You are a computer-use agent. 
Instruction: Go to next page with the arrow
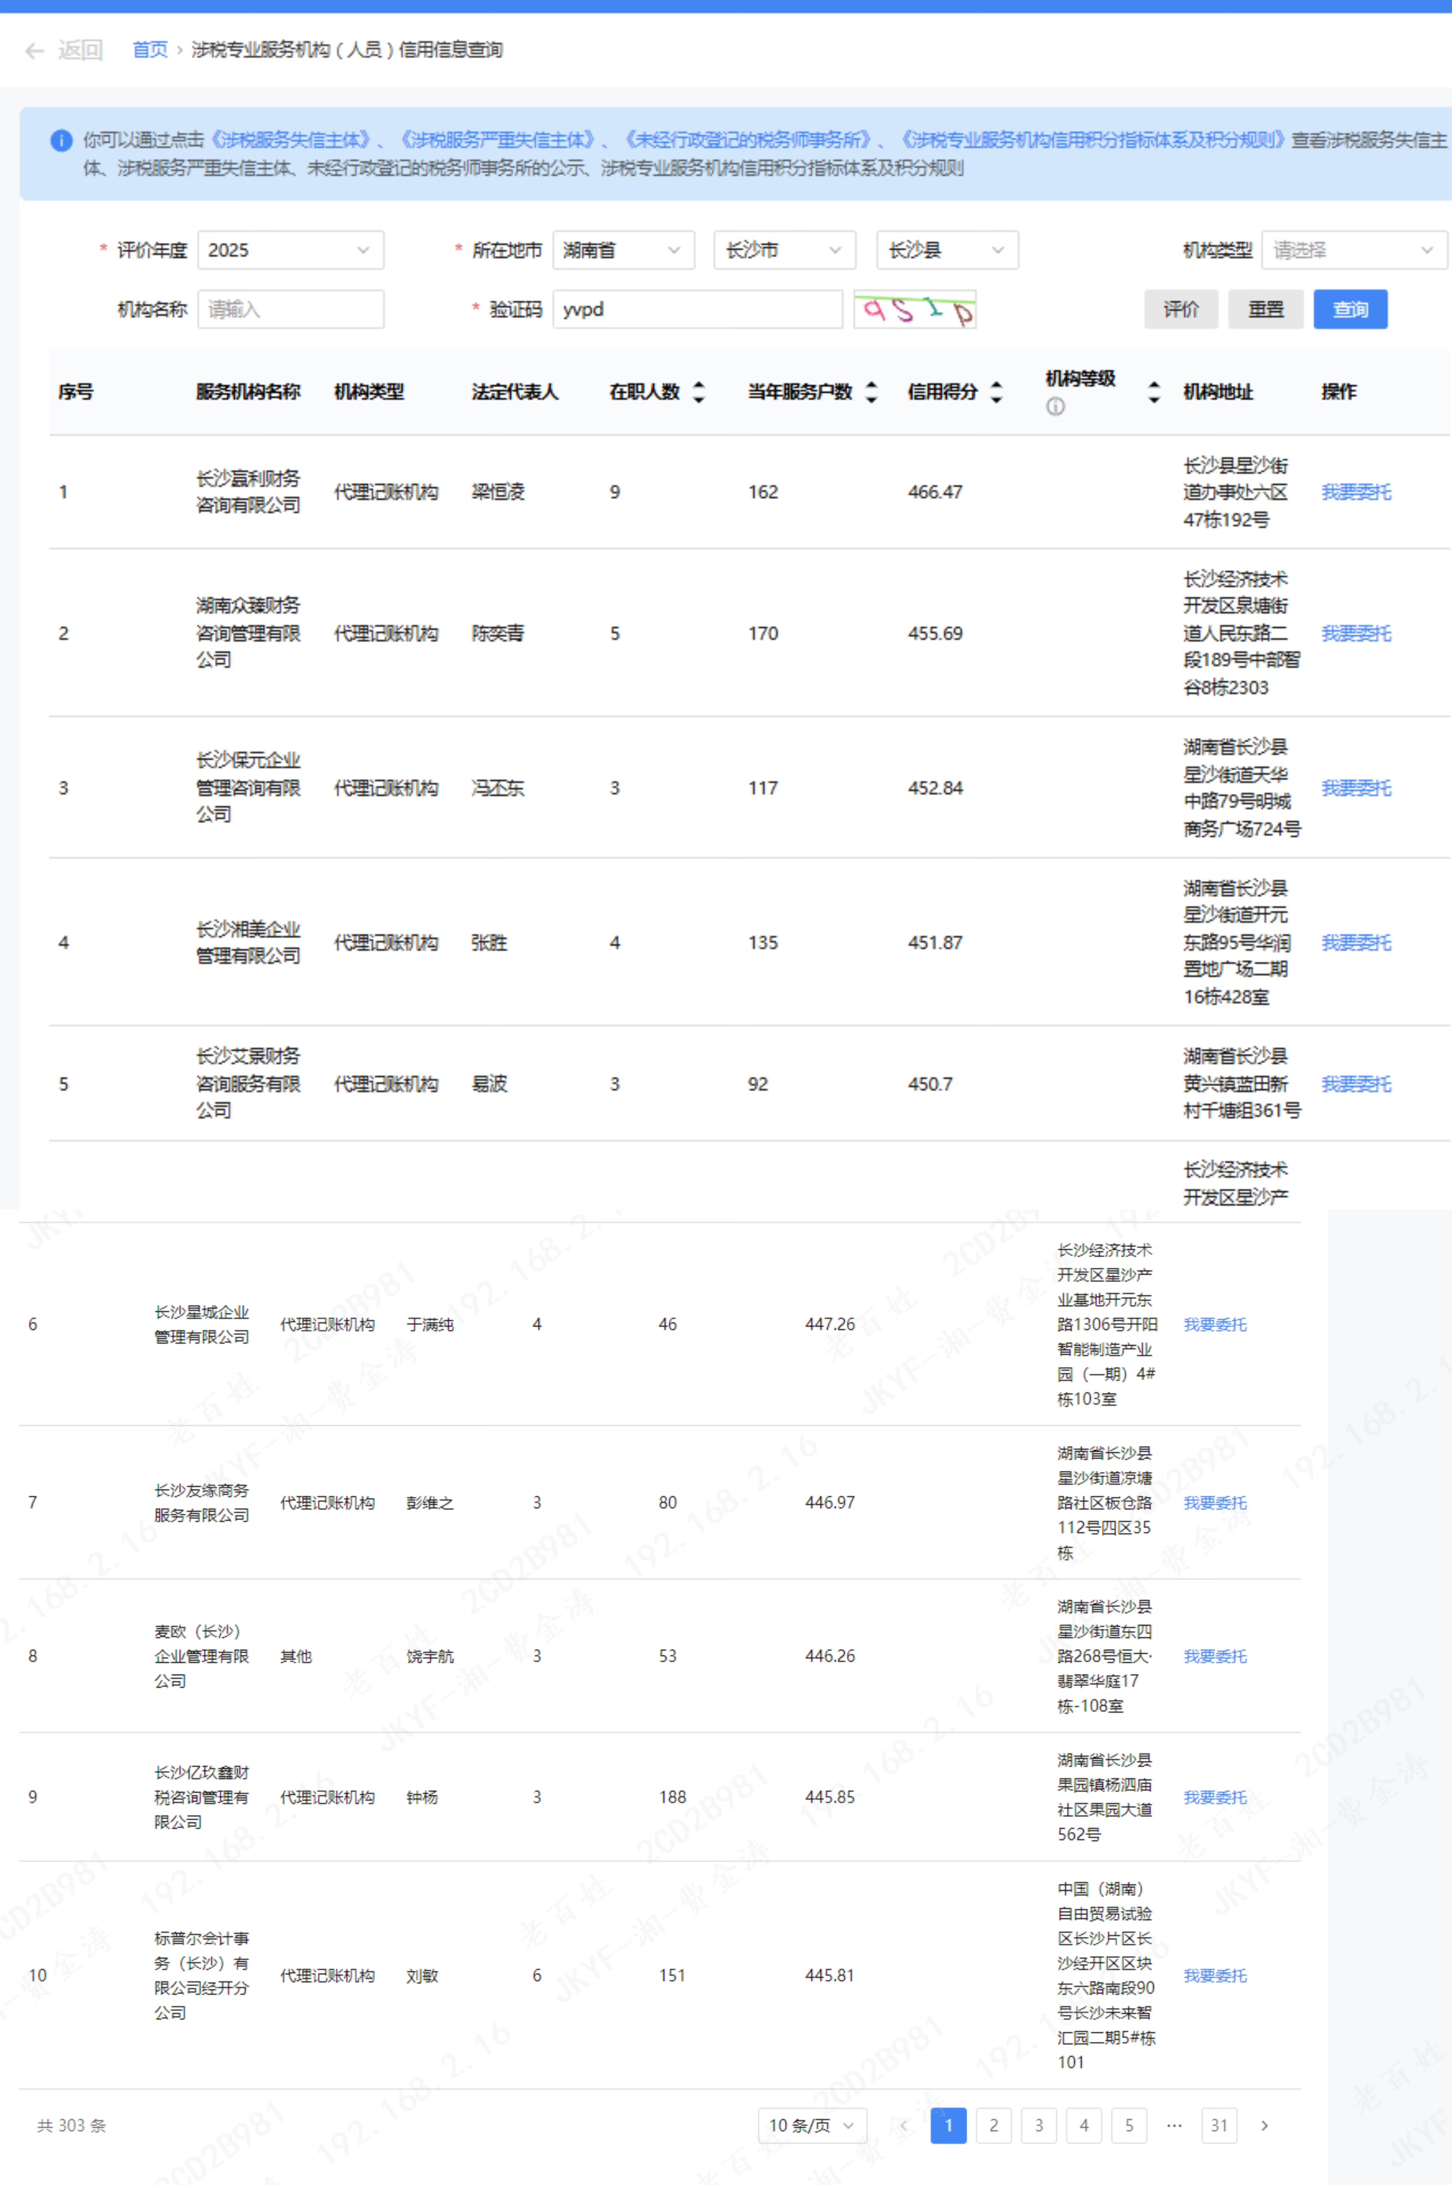(x=1264, y=2125)
